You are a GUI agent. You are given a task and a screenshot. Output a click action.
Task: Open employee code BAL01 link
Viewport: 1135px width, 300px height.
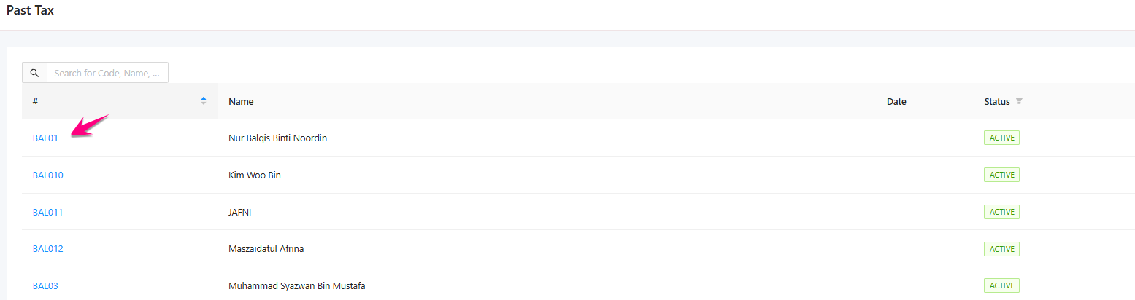pos(45,138)
